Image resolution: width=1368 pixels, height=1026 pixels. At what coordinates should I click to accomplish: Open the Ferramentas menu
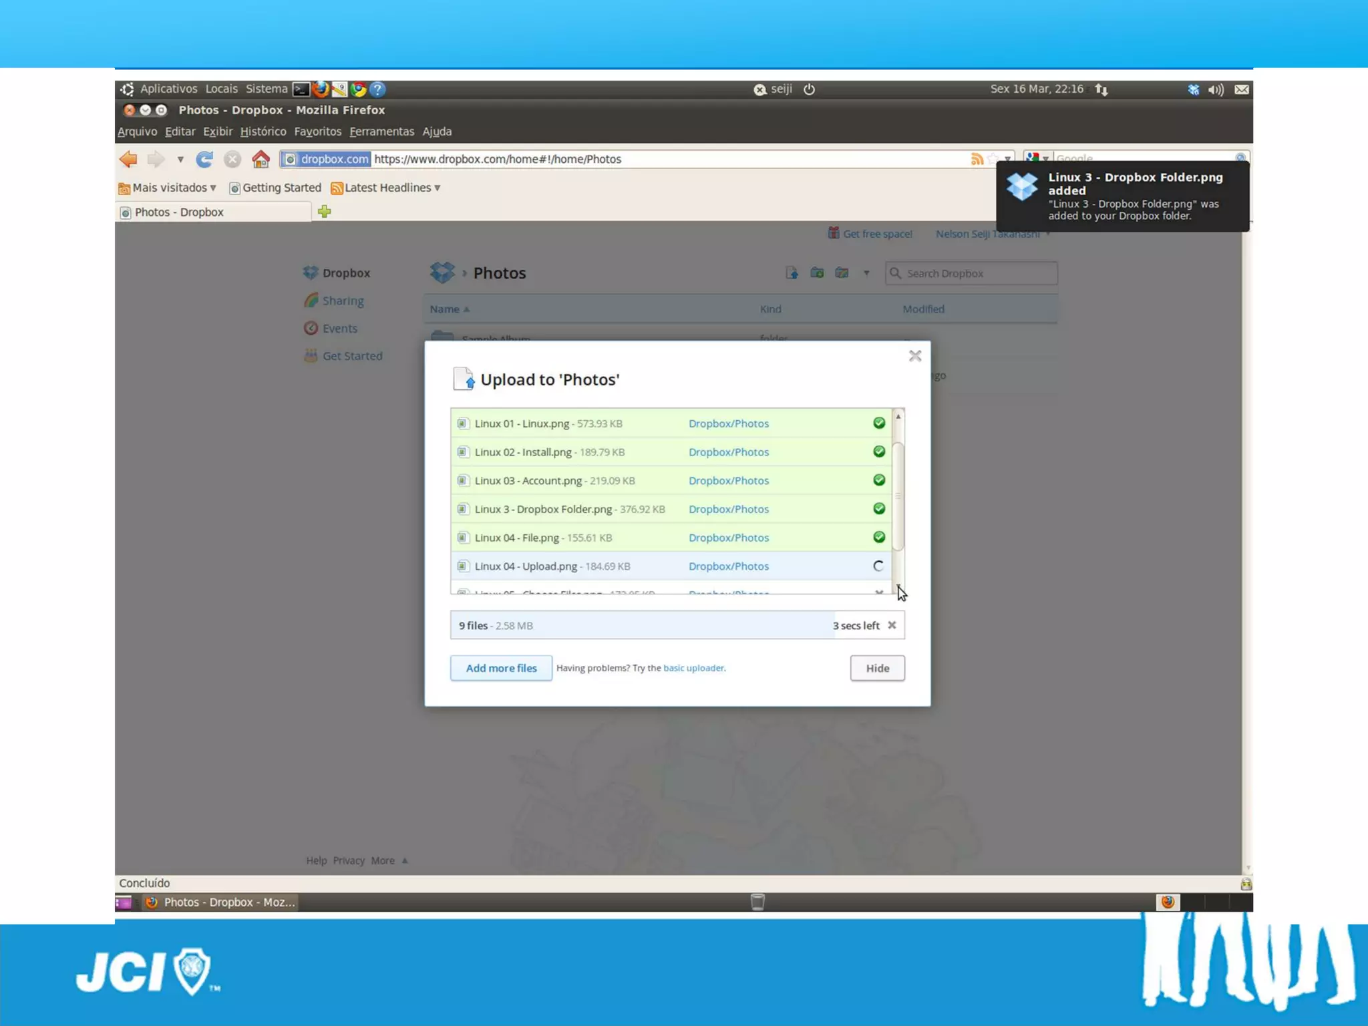click(381, 132)
